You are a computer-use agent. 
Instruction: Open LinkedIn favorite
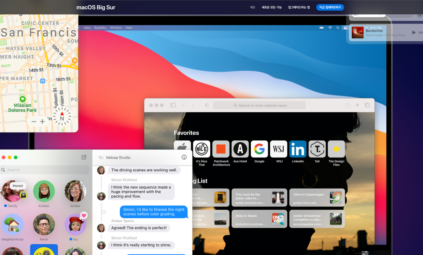298,149
